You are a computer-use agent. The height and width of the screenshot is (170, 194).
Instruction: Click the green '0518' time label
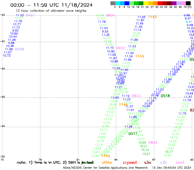tap(165, 96)
